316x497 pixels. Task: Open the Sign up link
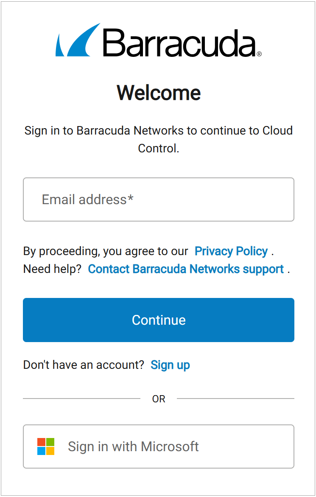[x=170, y=365]
